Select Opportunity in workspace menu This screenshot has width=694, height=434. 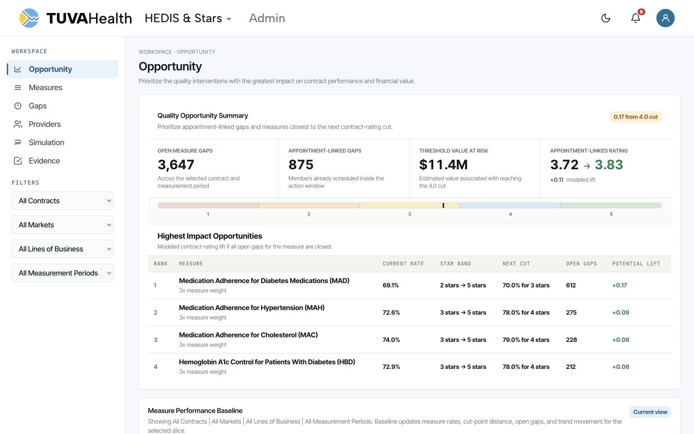tap(63, 69)
